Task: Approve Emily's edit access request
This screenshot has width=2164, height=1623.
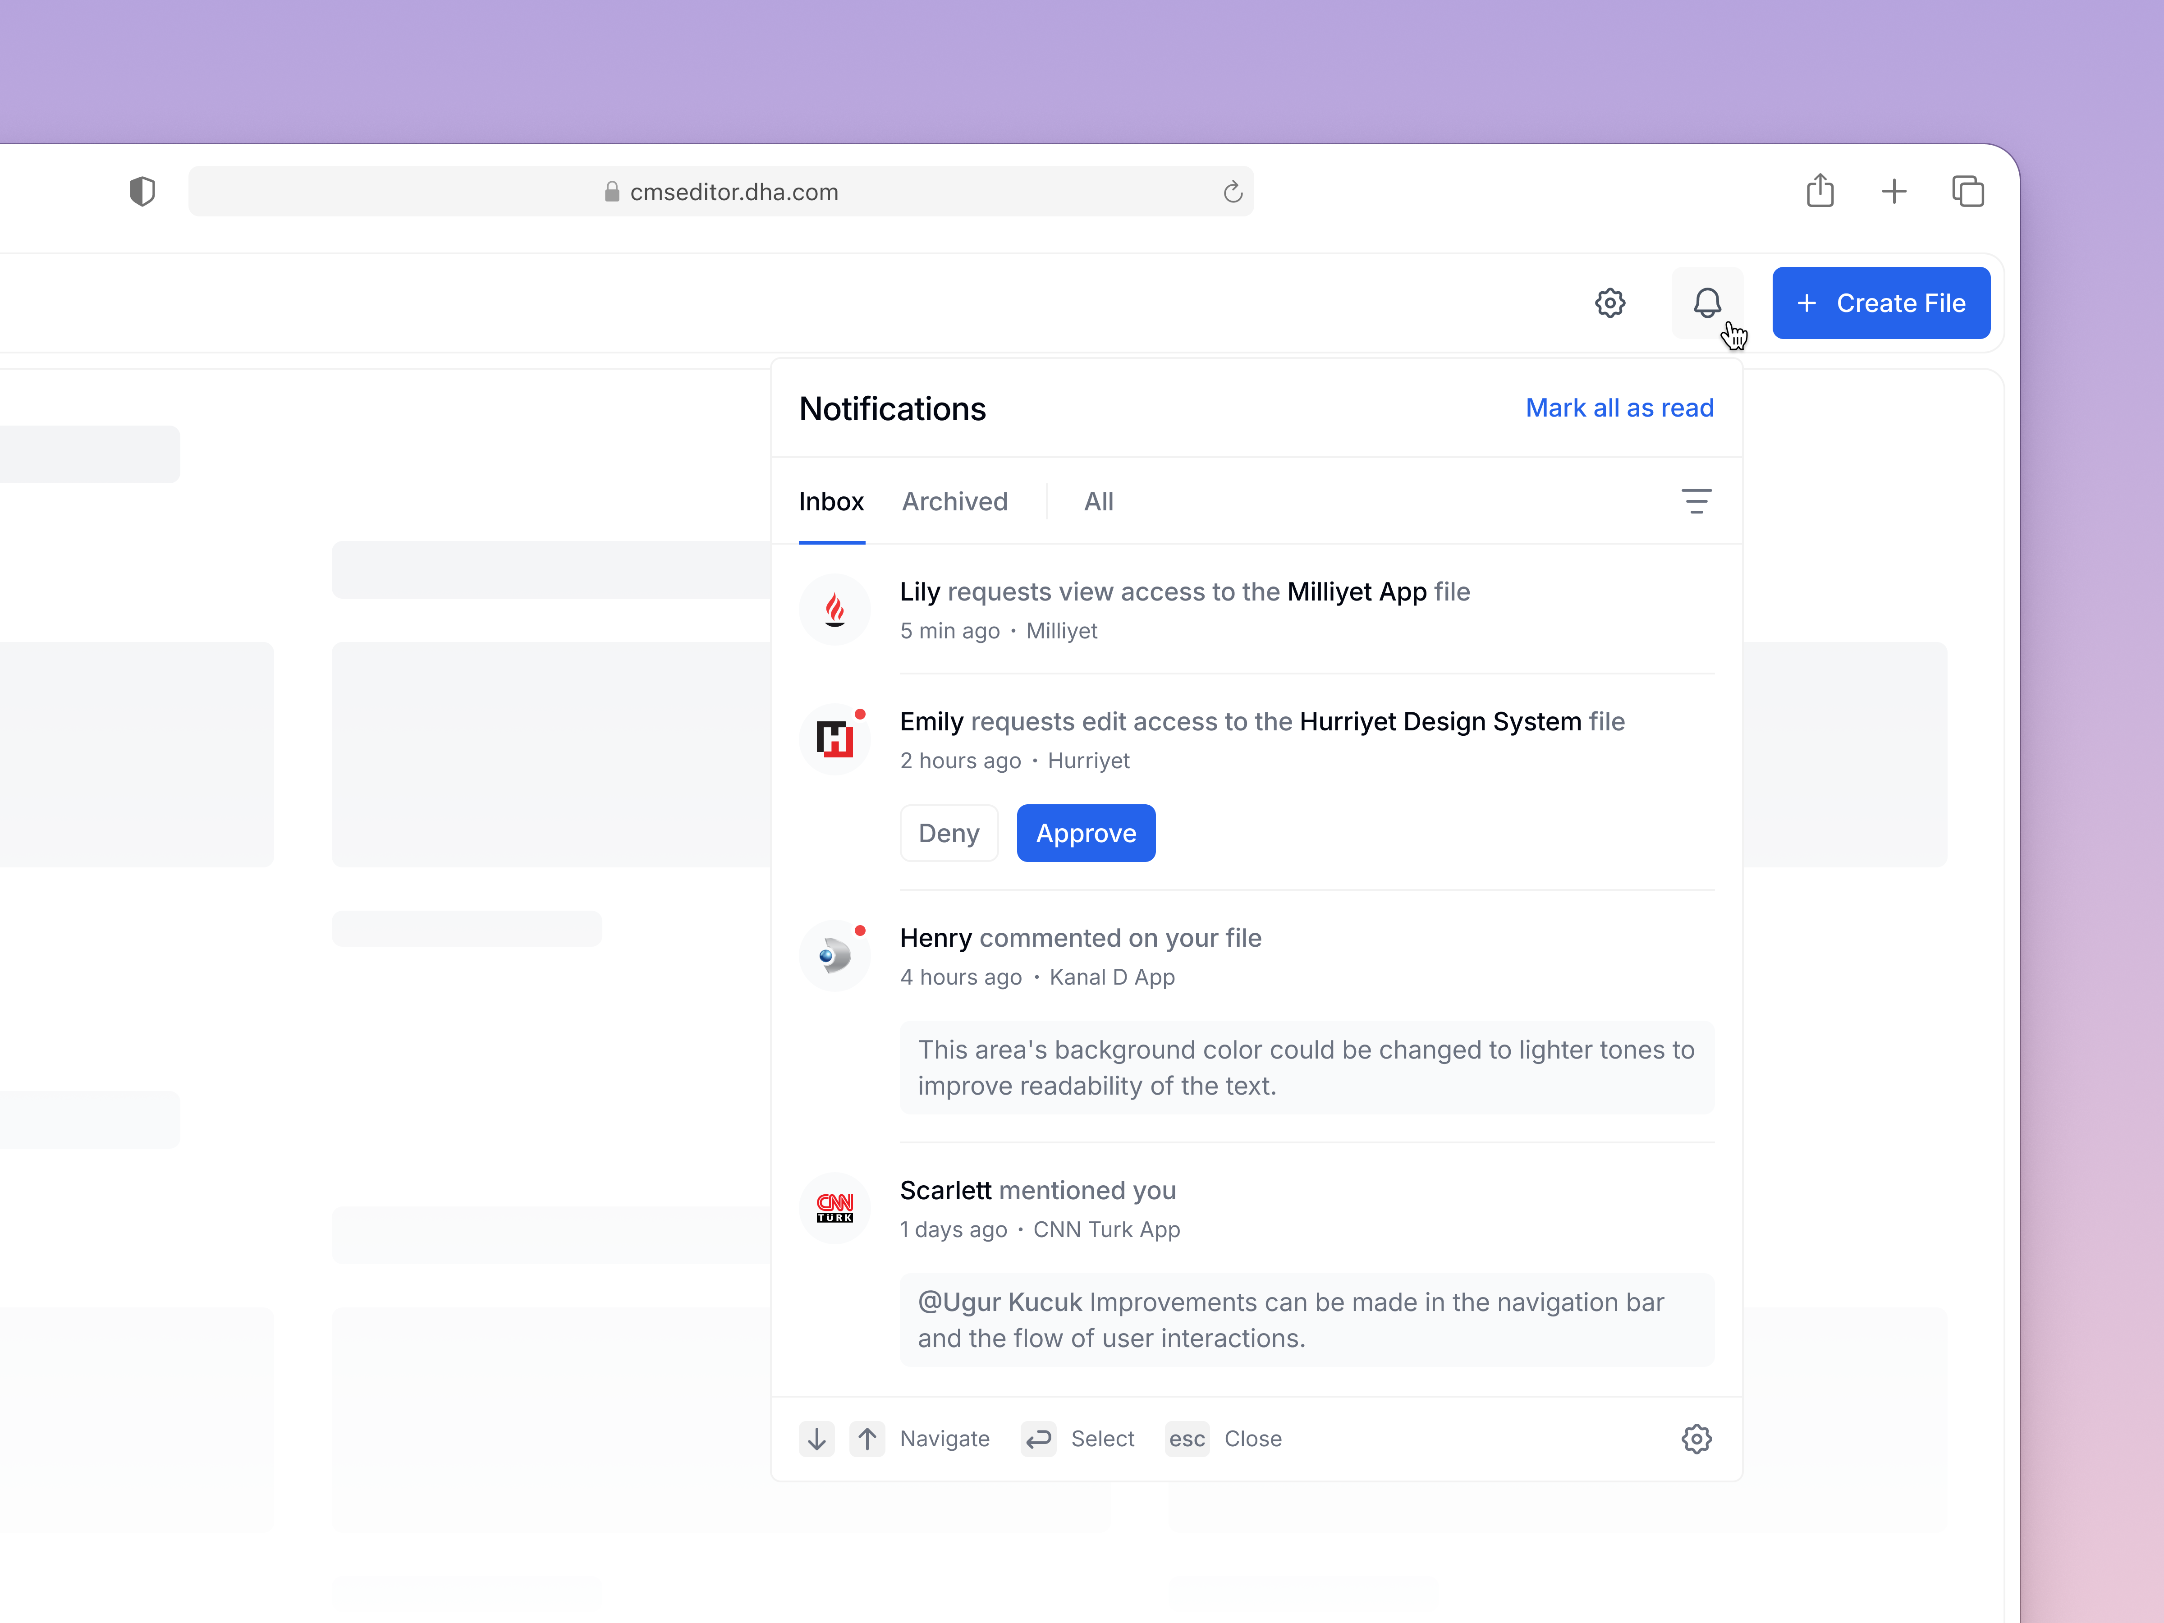Action: click(1086, 833)
